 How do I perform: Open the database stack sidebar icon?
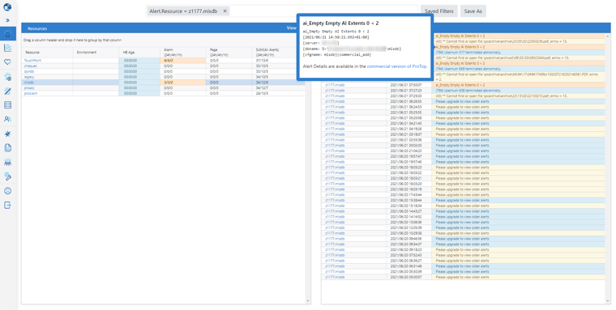click(7, 104)
